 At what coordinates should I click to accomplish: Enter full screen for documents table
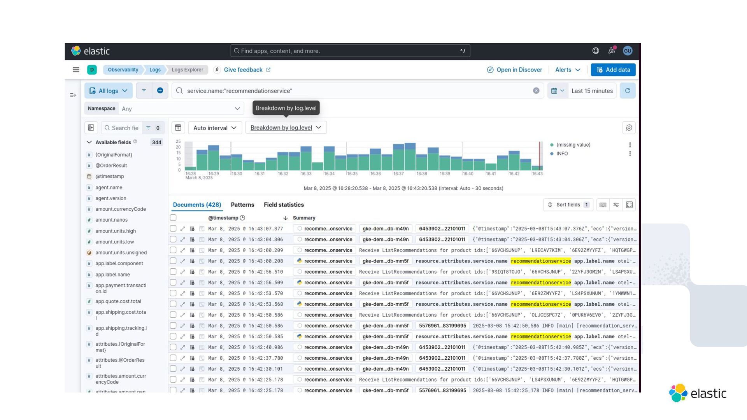coord(629,205)
